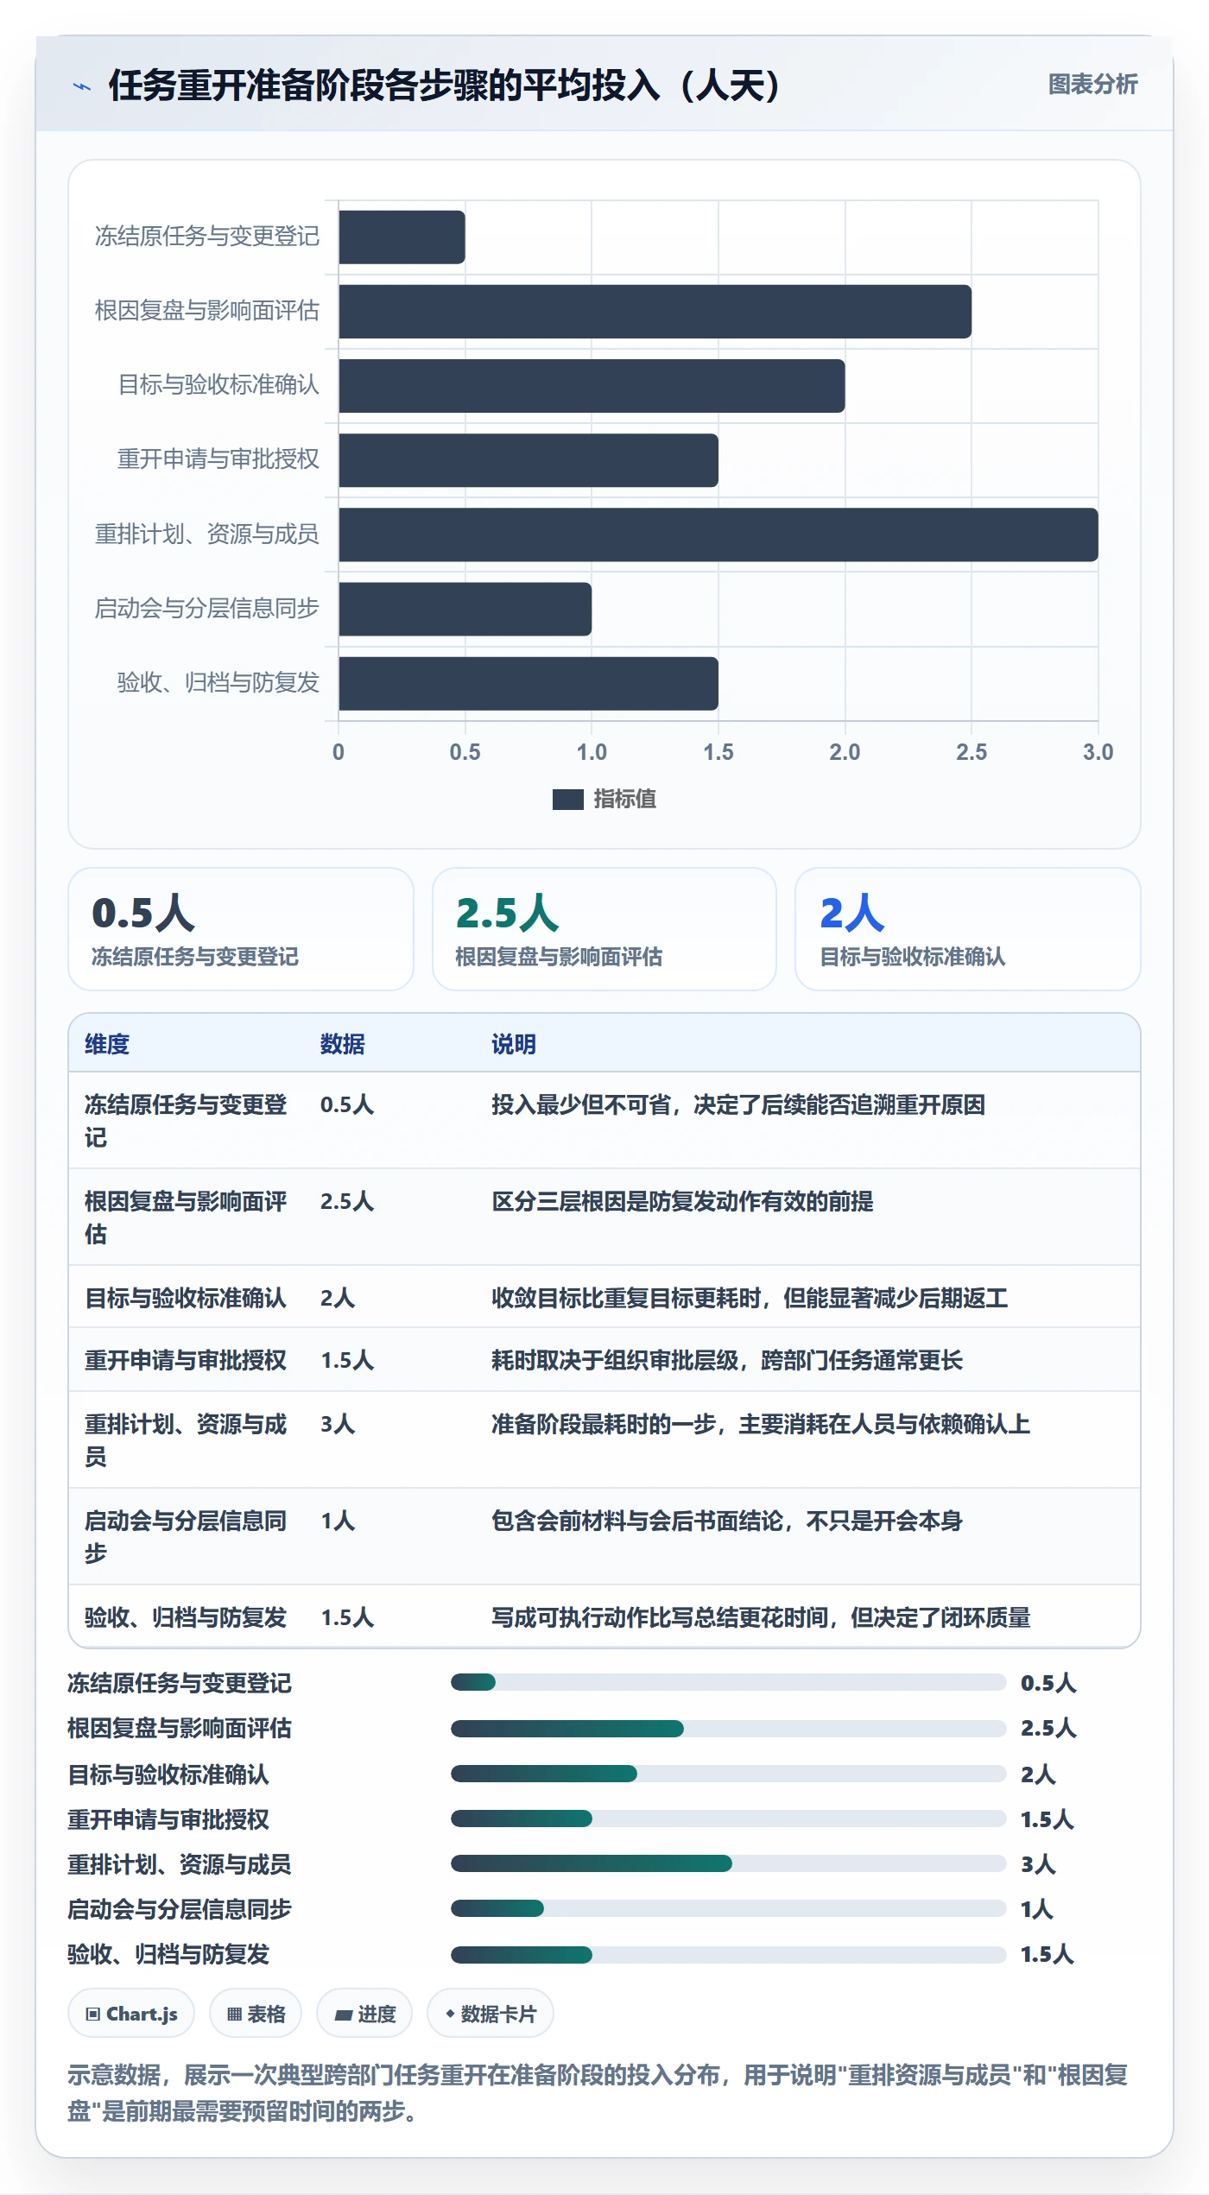
Task: Open the 2.5人 stat card
Action: pyautogui.click(x=604, y=929)
